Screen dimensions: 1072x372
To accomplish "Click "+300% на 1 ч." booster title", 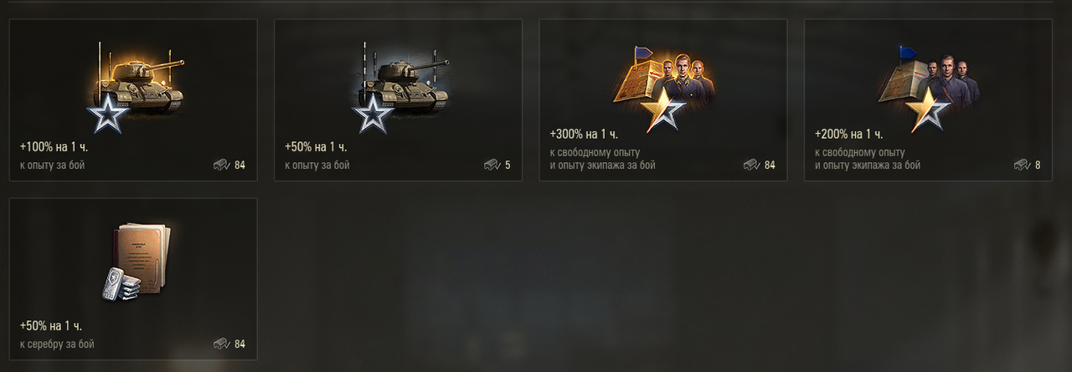I will click(x=584, y=134).
